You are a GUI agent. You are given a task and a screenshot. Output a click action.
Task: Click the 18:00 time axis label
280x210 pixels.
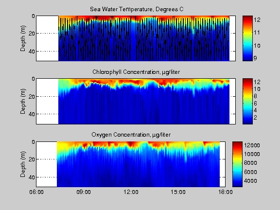click(226, 192)
